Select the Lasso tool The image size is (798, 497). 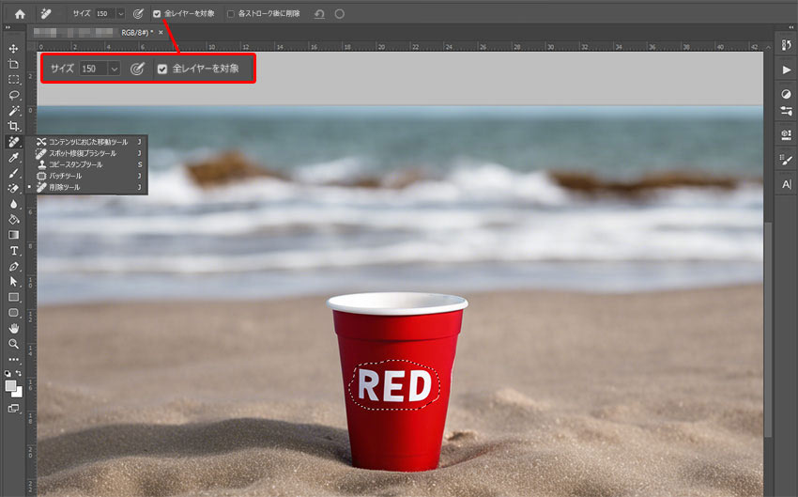[x=14, y=95]
